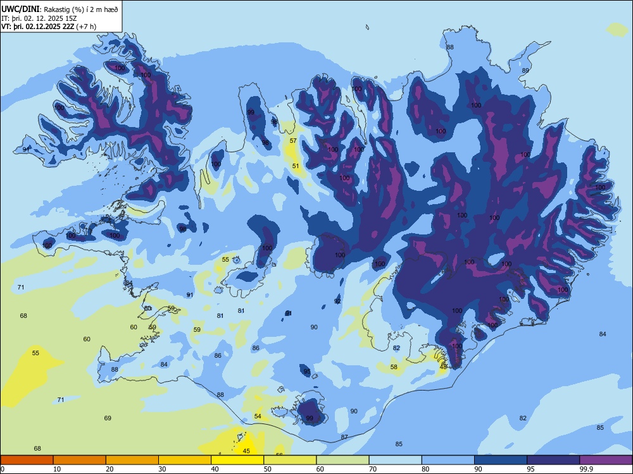Click the legend scale label '10'
Image resolution: width=633 pixels, height=474 pixels.
(x=57, y=469)
